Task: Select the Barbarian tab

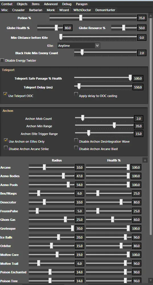Action: pyautogui.click(x=36, y=10)
